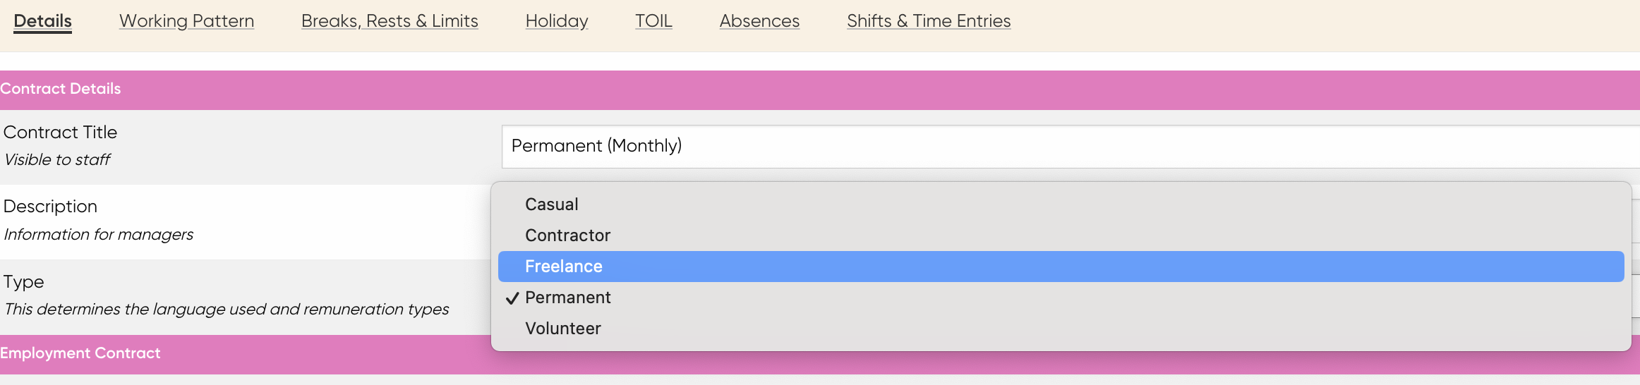This screenshot has width=1640, height=385.
Task: Open the Working Pattern tab
Action: point(186,21)
